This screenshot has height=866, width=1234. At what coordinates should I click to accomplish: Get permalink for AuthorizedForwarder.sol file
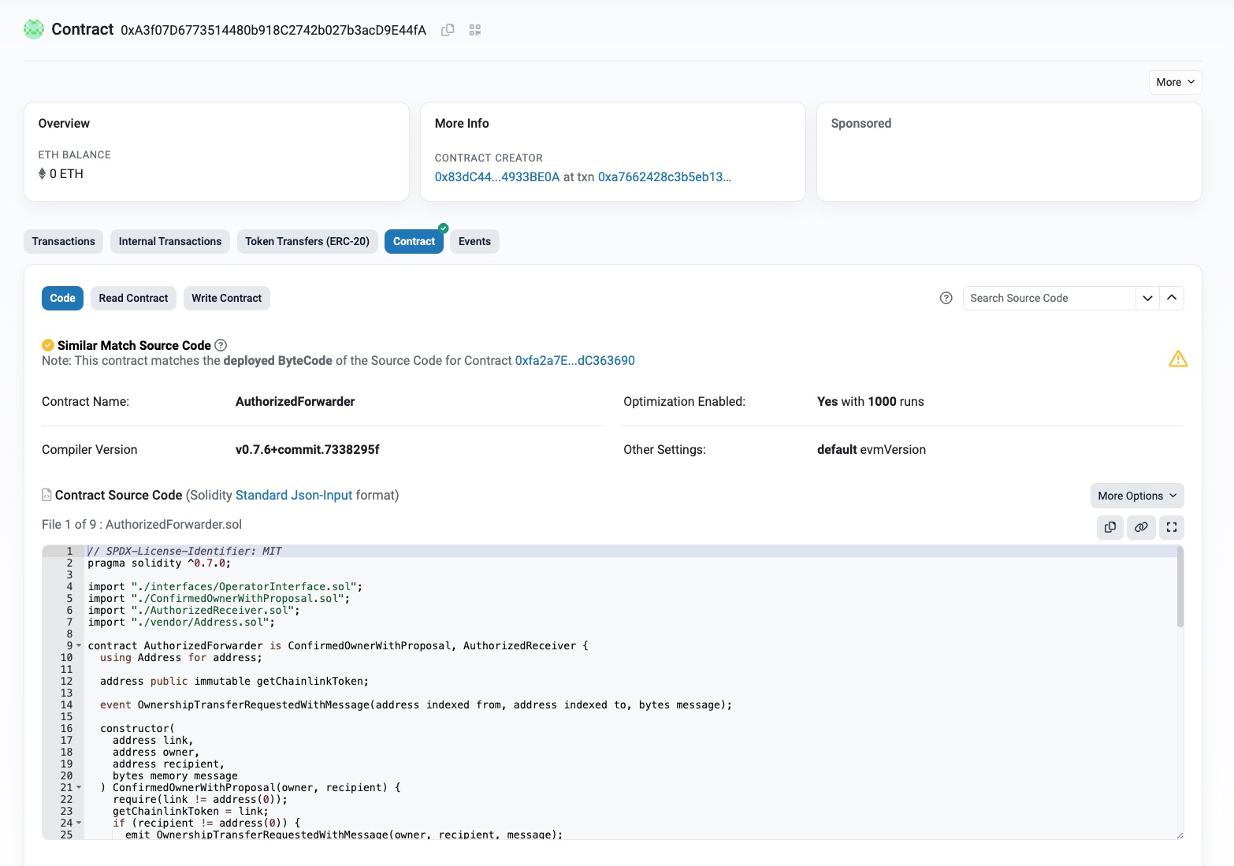[1140, 527]
